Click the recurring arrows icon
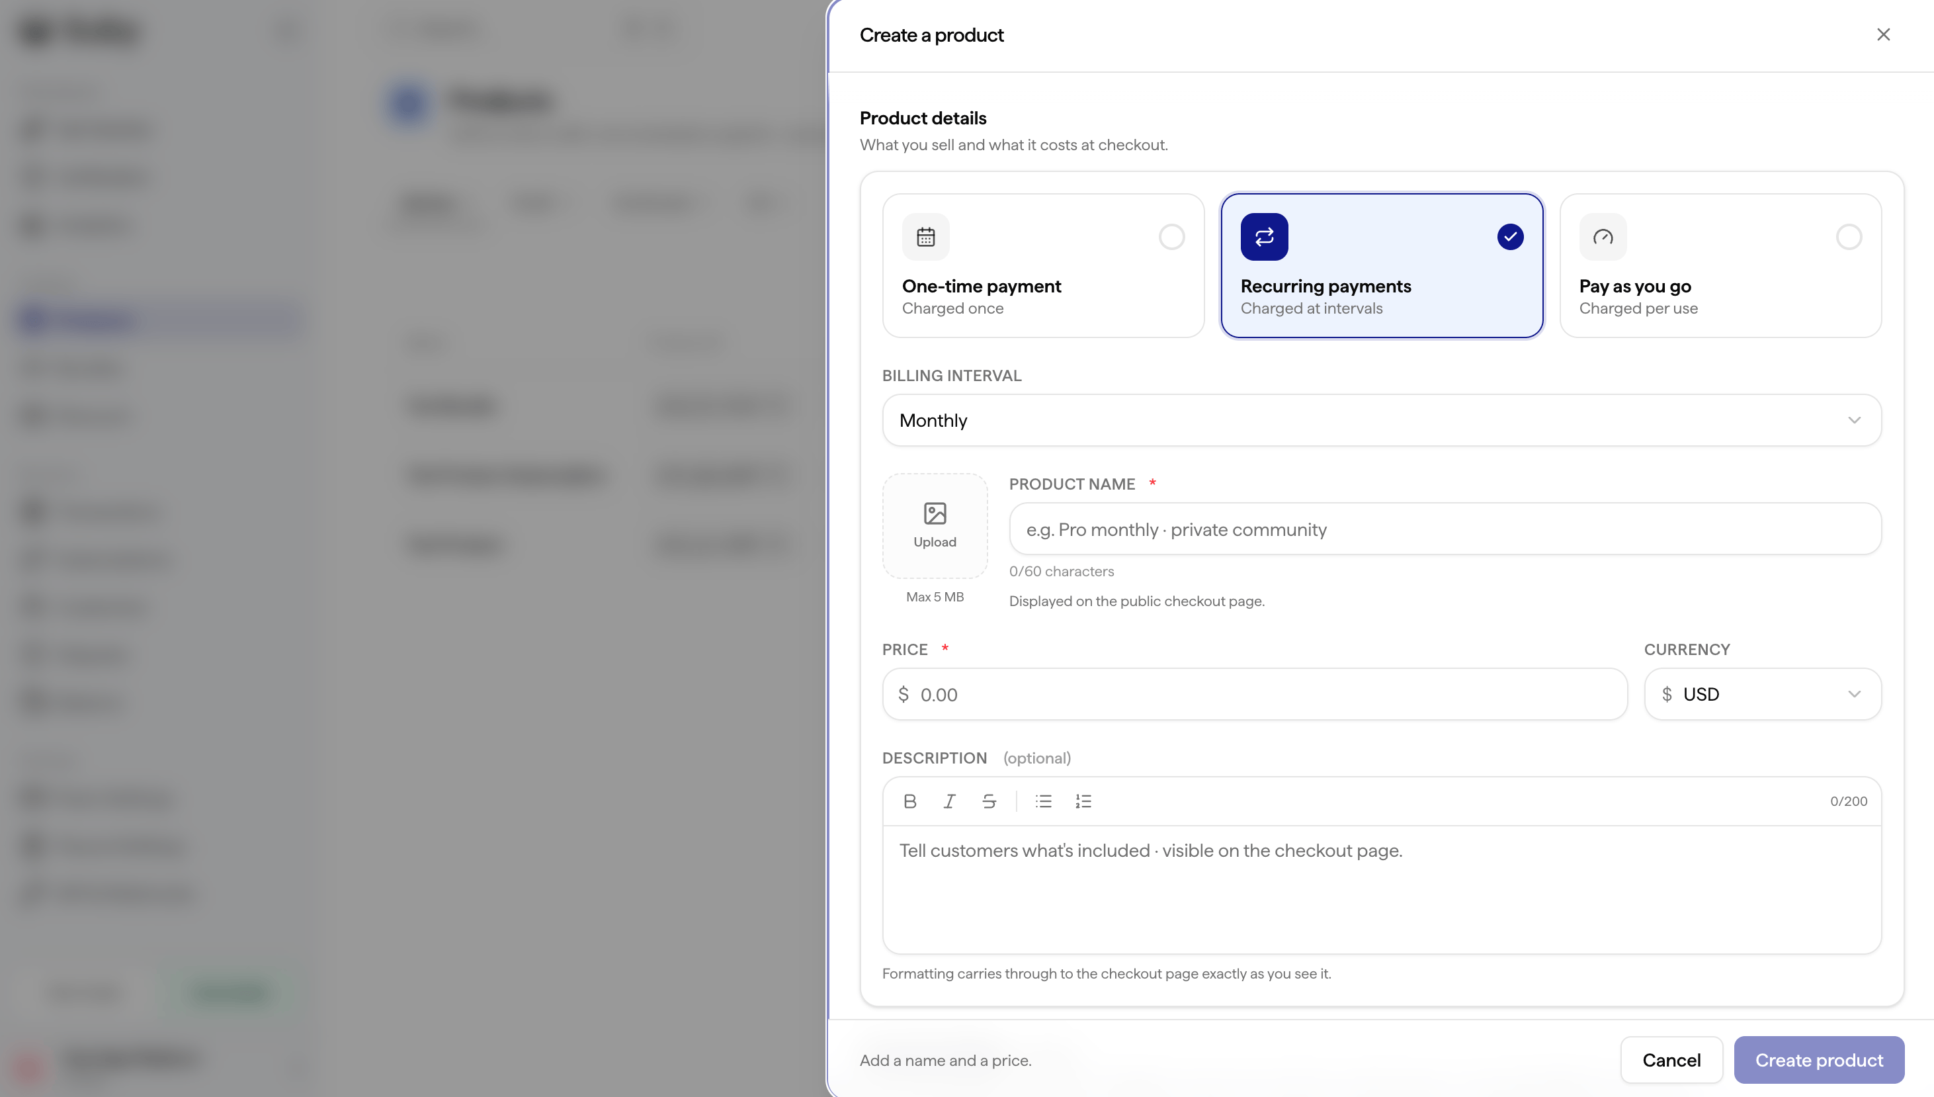This screenshot has width=1934, height=1097. click(x=1264, y=237)
